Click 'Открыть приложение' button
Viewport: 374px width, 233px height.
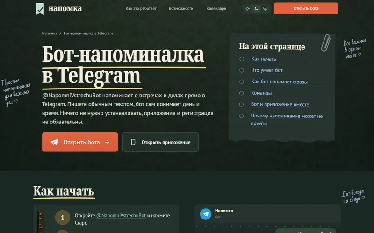tap(160, 142)
